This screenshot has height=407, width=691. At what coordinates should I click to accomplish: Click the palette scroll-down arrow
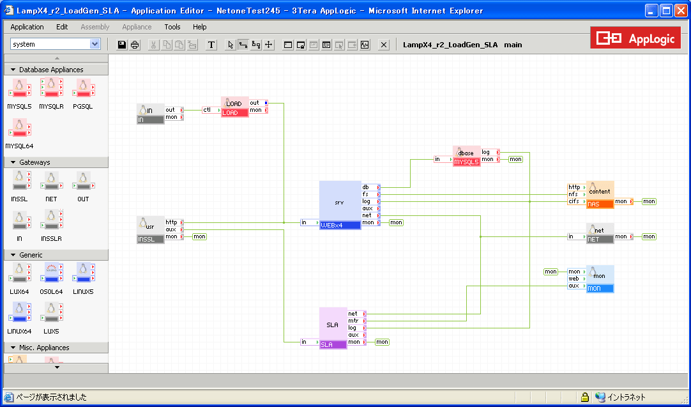(56, 368)
